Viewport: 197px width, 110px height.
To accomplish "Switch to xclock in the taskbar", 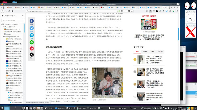I will tap(112, 108).
